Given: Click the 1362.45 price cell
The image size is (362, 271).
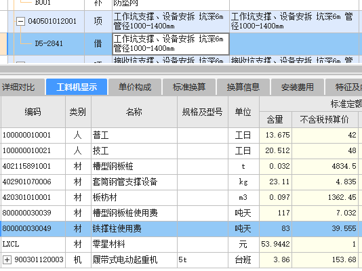Looking at the screenshot, I should coord(325,197).
